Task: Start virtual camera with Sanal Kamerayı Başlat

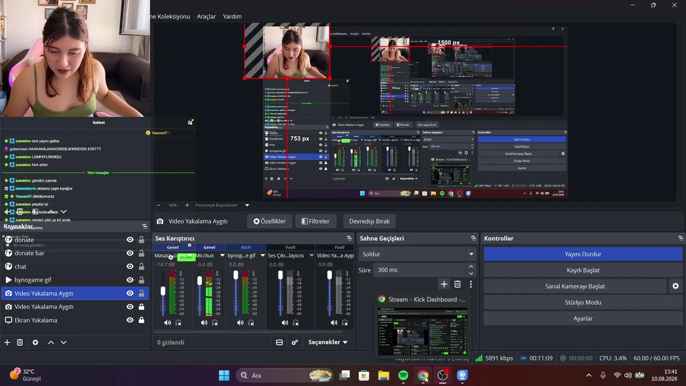Action: (x=575, y=286)
